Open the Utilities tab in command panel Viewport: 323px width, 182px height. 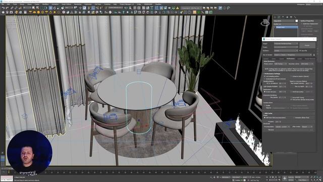[295, 17]
